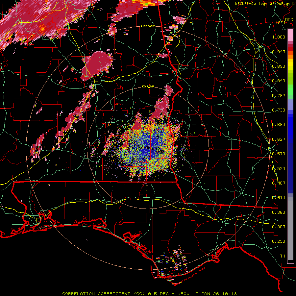
Task: Click the 1.000 value on the color scale
Action: [279, 37]
